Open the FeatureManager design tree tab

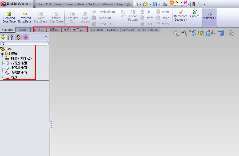(x=3, y=37)
